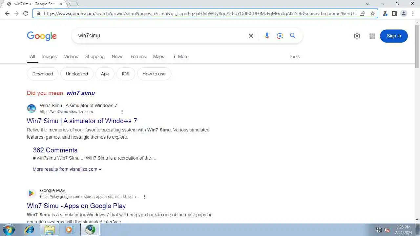Reload the page with the refresh icon
This screenshot has width=420, height=236.
26,13
